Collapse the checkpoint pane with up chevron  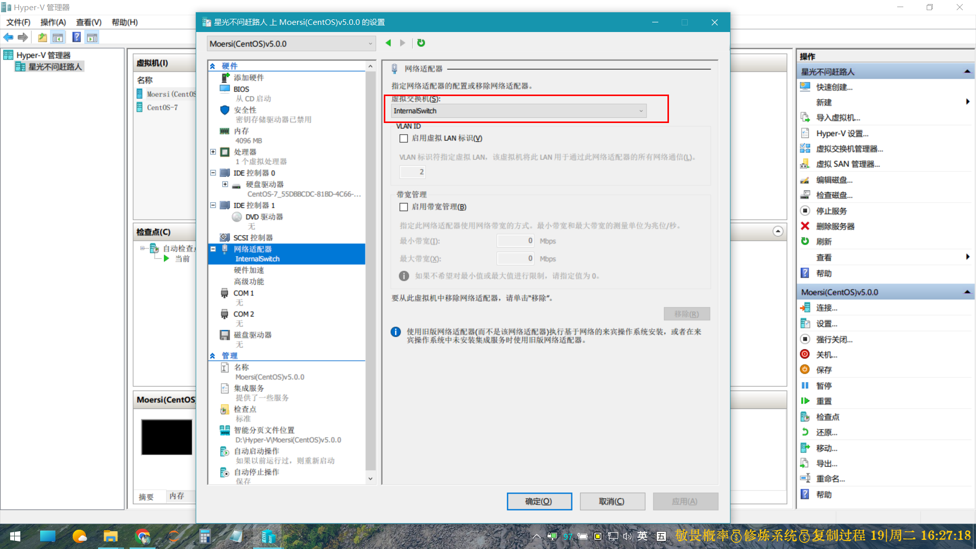[x=778, y=231]
